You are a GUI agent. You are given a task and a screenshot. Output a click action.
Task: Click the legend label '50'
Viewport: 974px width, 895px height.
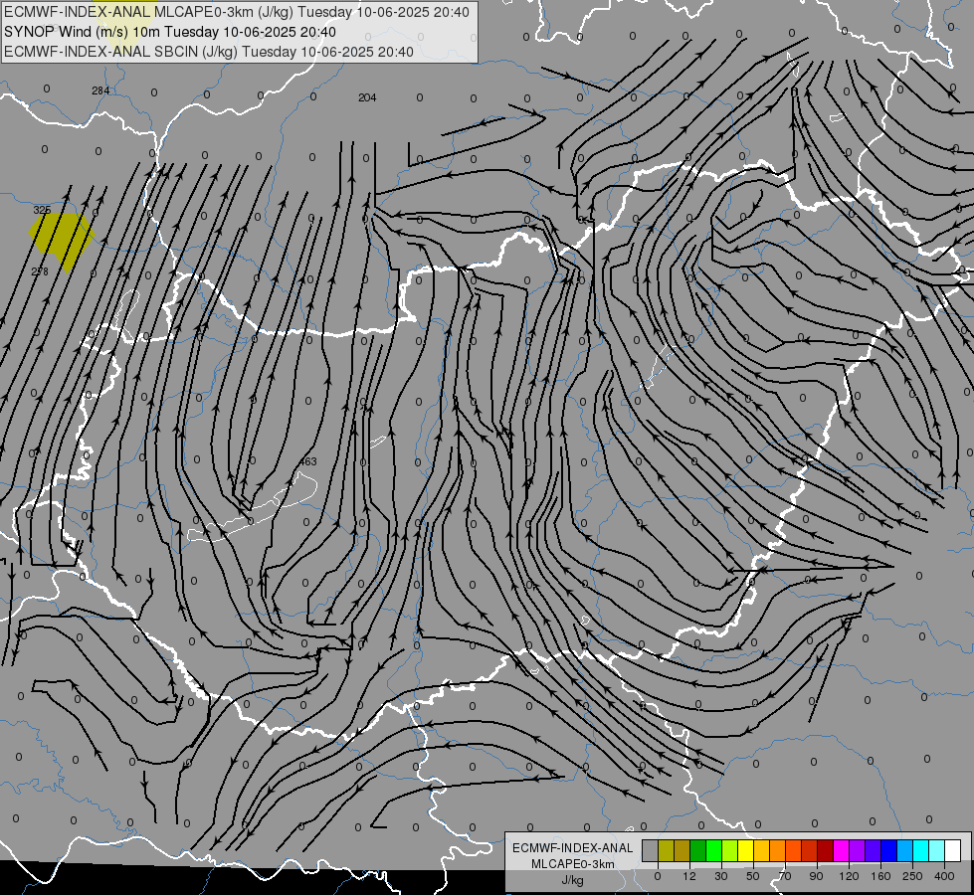[753, 876]
